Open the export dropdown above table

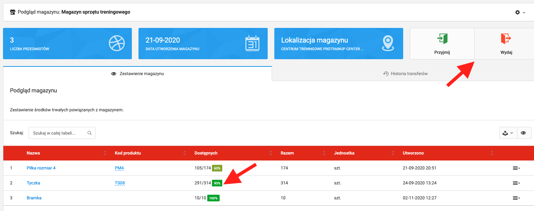click(x=508, y=133)
